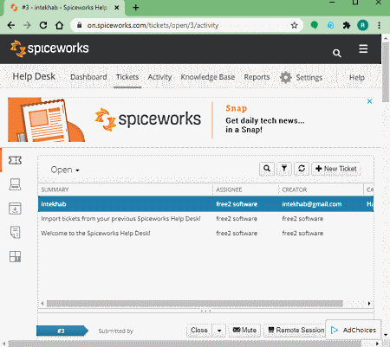Start a Remote Session
390x347 pixels.
(x=295, y=331)
